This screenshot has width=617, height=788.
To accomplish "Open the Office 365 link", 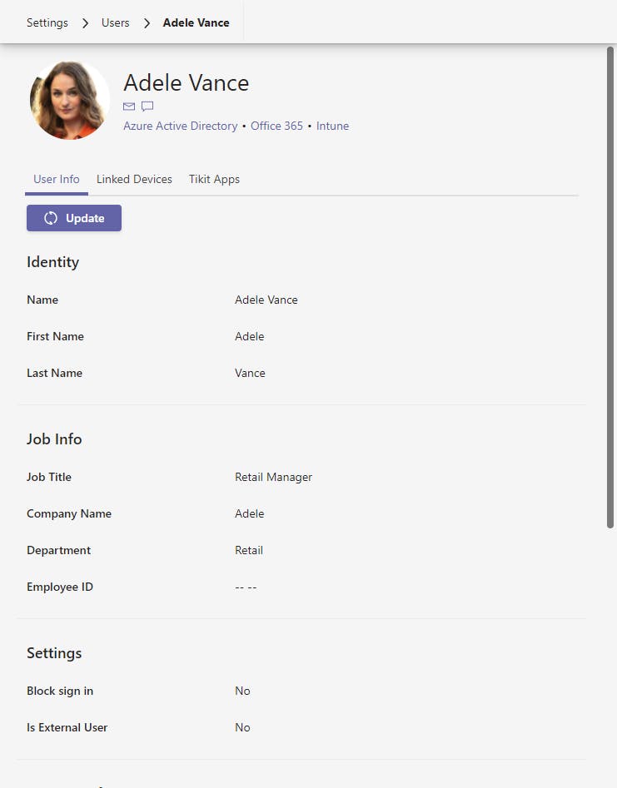I will pyautogui.click(x=276, y=126).
